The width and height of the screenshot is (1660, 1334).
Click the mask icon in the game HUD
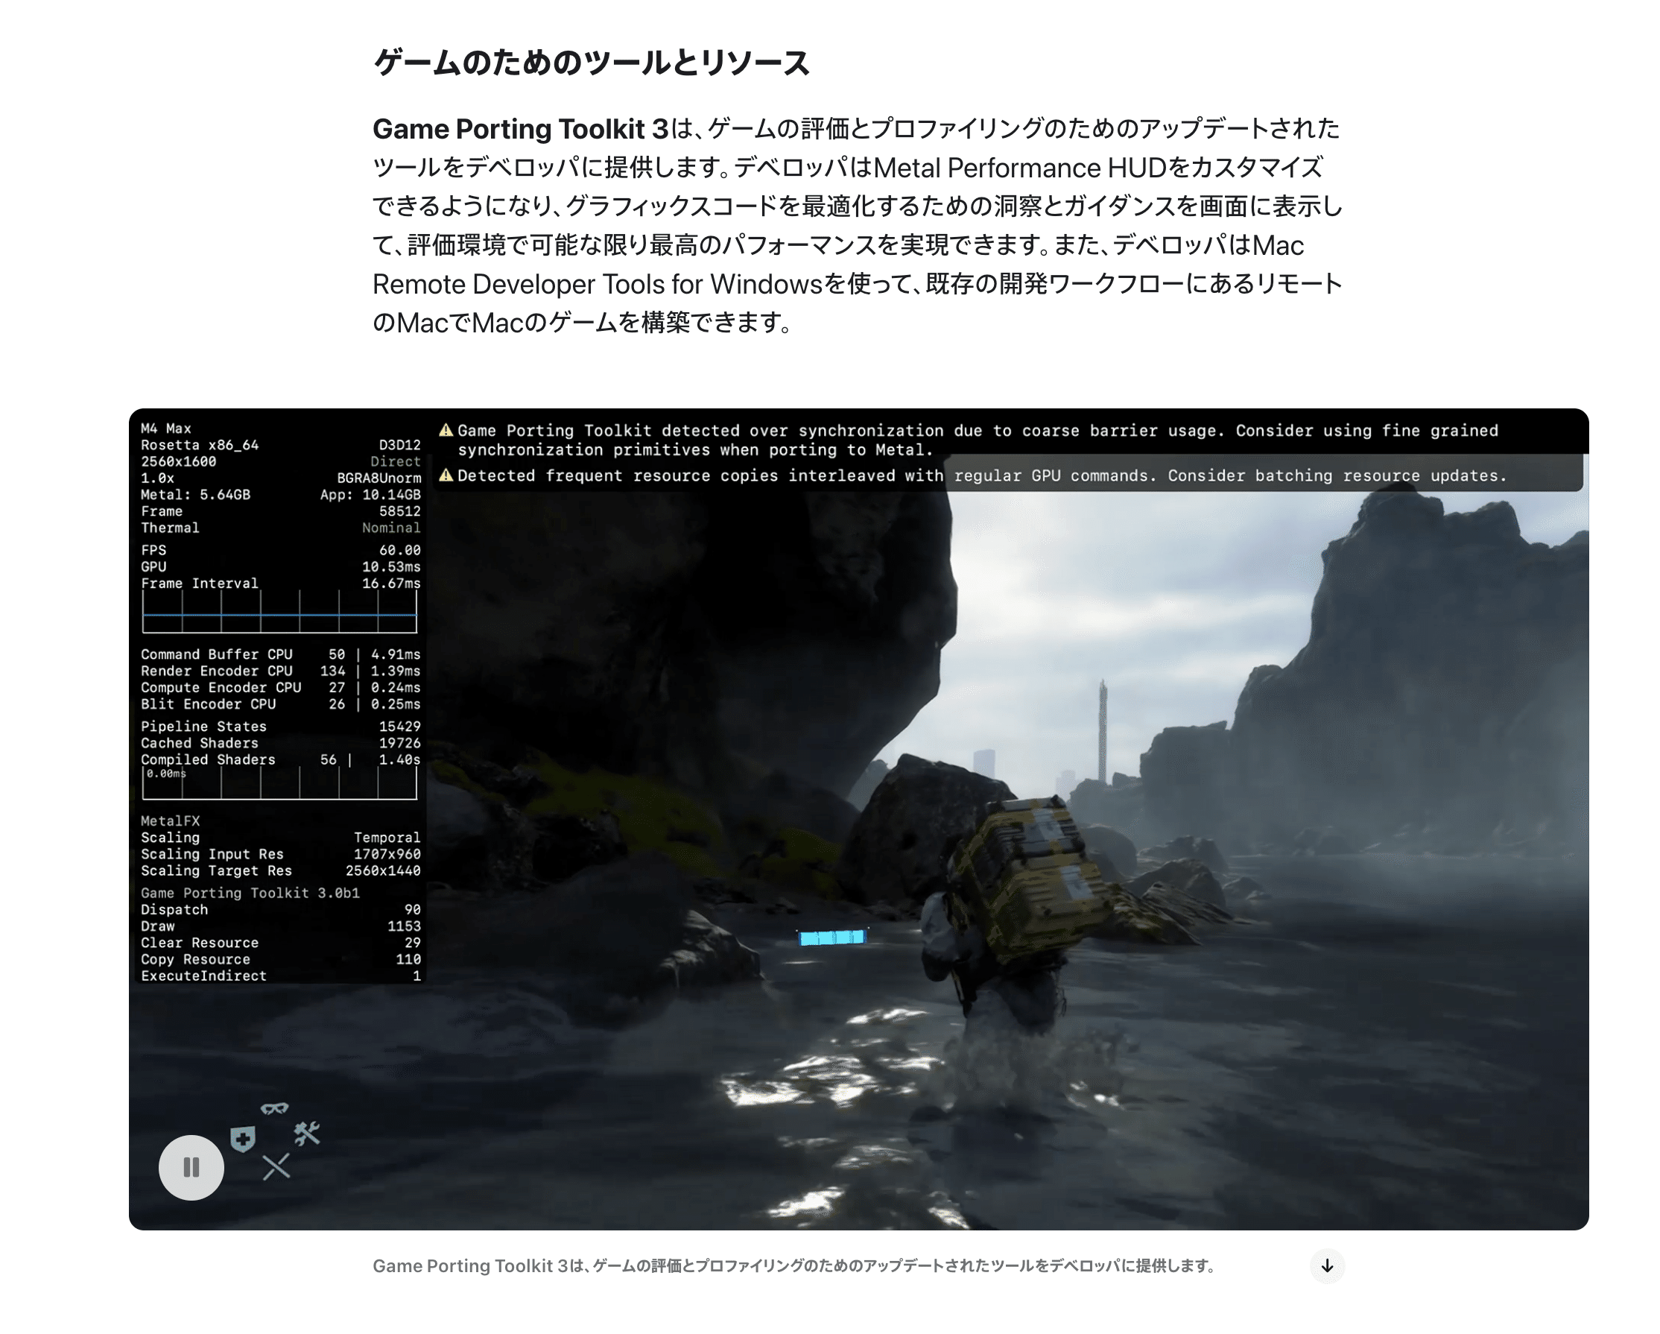tap(274, 1108)
